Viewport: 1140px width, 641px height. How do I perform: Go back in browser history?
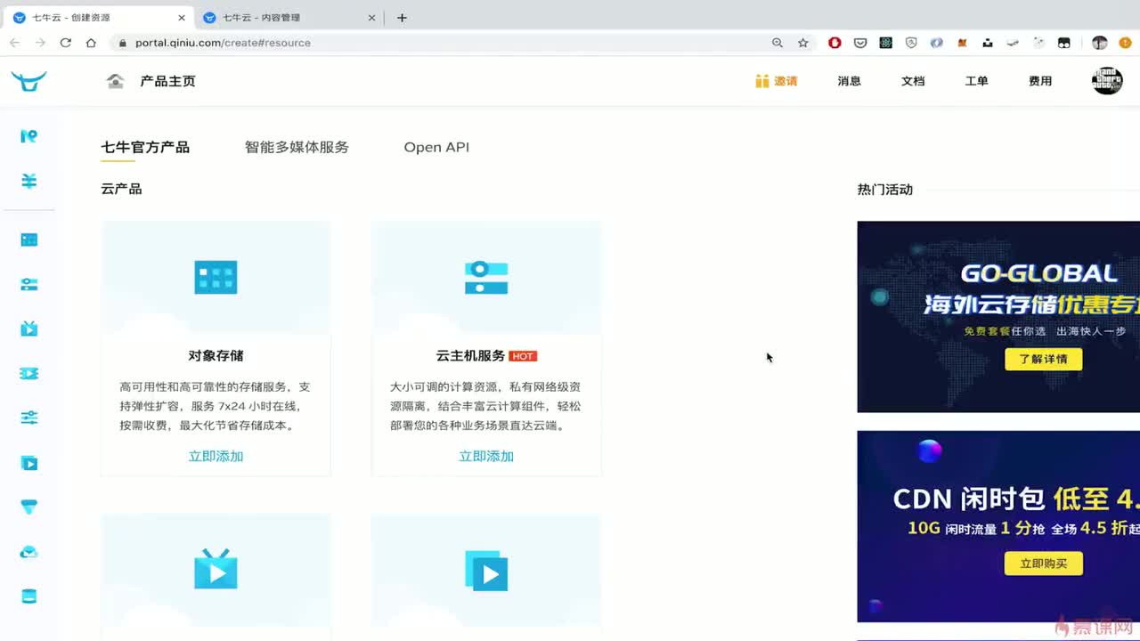pos(15,43)
